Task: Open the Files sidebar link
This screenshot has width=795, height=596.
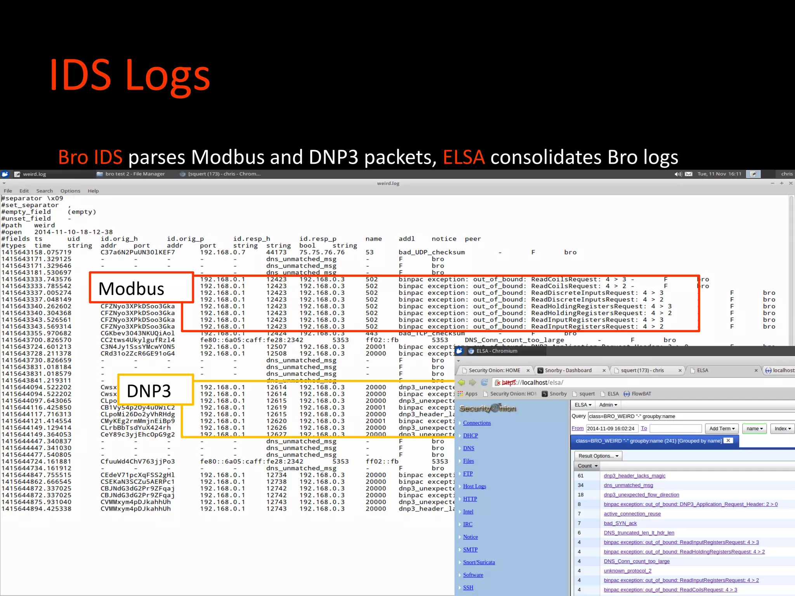Action: point(468,461)
